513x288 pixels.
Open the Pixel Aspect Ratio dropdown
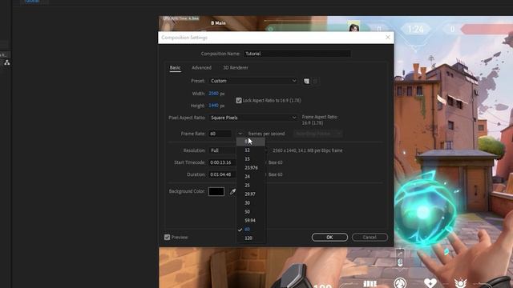pyautogui.click(x=253, y=118)
